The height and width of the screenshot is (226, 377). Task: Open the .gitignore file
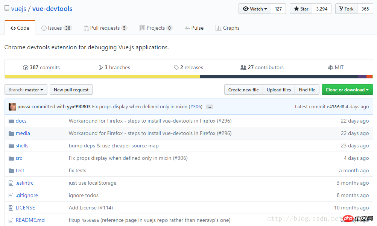tap(27, 196)
